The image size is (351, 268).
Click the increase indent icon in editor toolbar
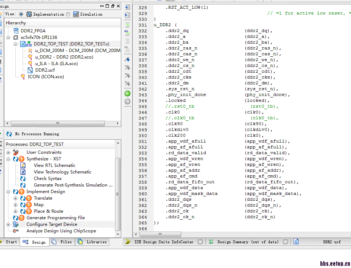tap(127, 15)
